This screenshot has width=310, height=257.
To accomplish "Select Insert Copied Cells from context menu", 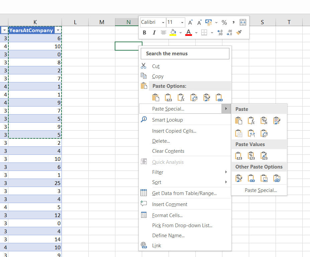I will 174,131.
